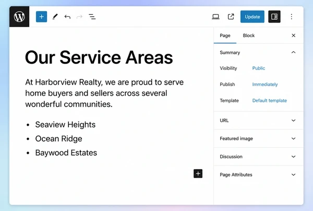This screenshot has width=313, height=211.
Task: Open the block inserter plus button in toolbar
Action: point(42,17)
